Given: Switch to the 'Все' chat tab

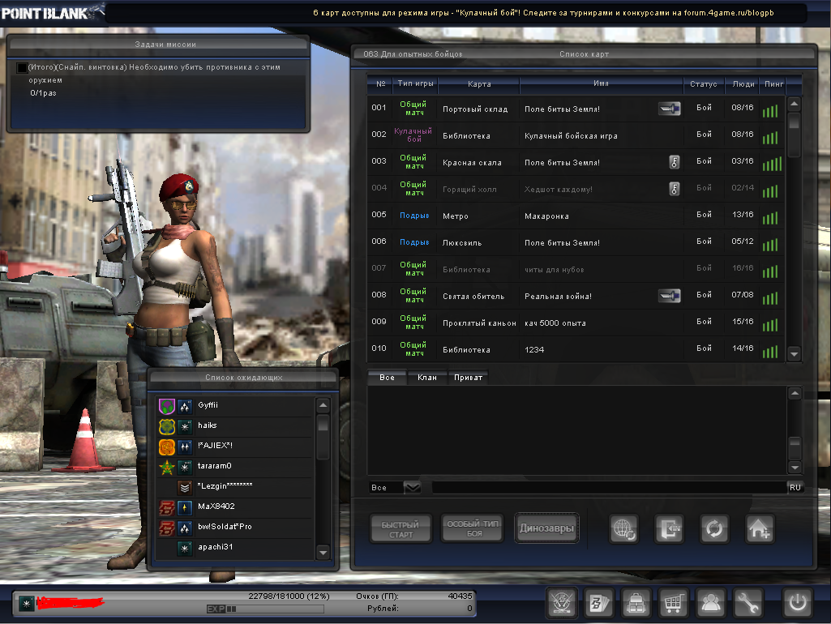Looking at the screenshot, I should 387,377.
